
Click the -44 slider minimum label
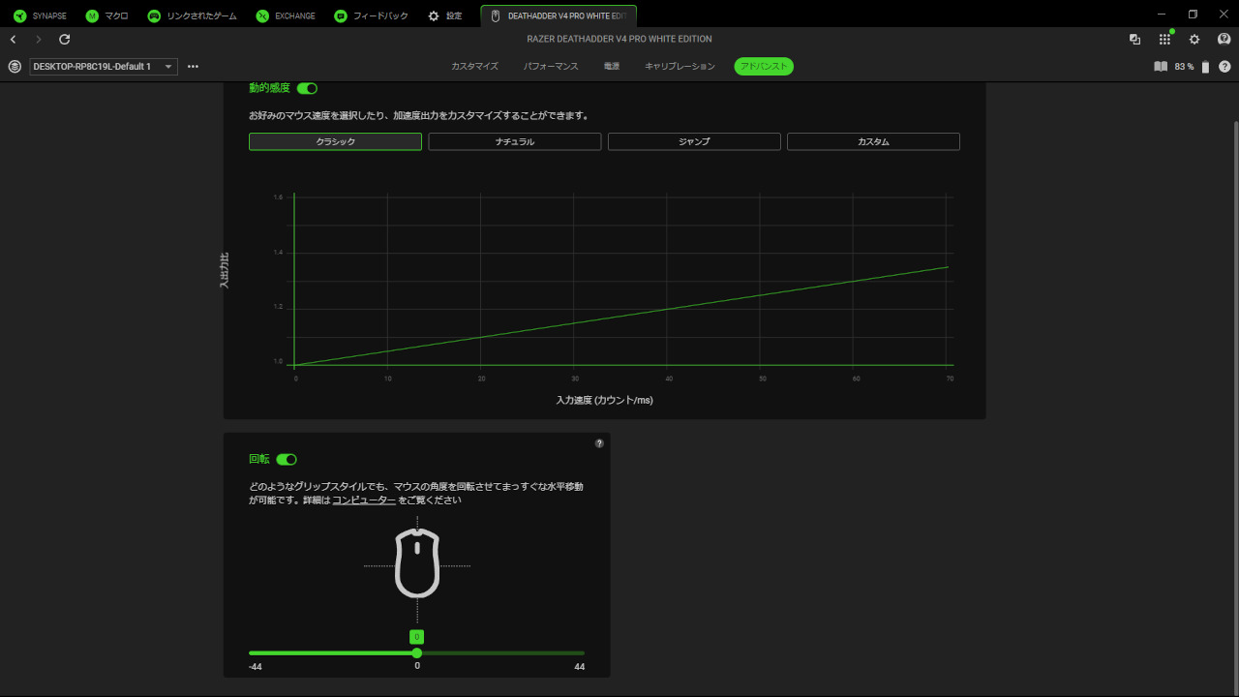[x=256, y=667]
